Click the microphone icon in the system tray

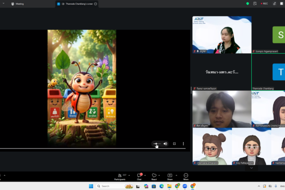click(276, 186)
